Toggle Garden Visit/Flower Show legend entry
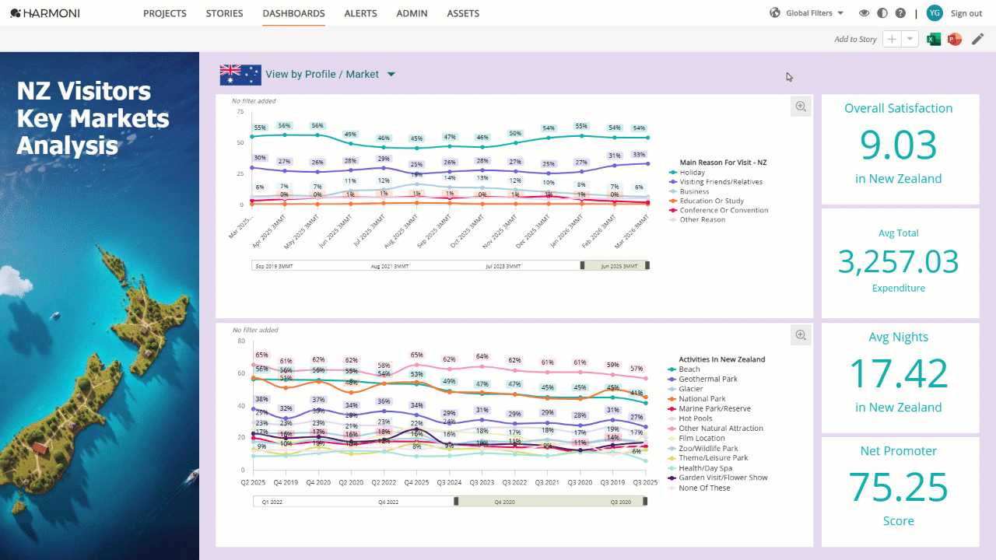This screenshot has height=560, width=996. point(717,478)
